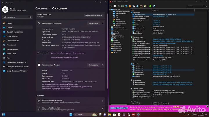Click the green download arrow in AIDA64
The image size is (209, 117).
click(150, 6)
